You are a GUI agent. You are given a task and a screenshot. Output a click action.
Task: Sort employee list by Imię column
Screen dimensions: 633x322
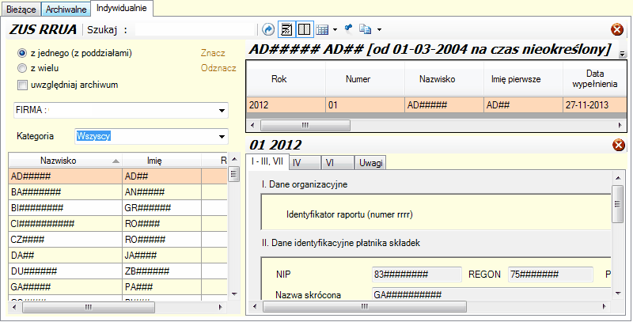point(161,161)
